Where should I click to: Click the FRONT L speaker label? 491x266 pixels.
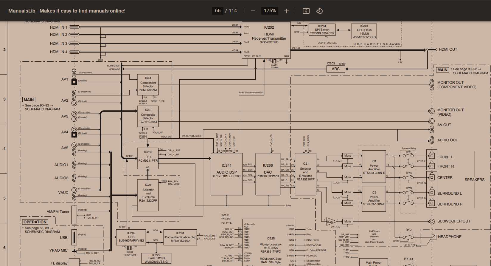pos(445,157)
